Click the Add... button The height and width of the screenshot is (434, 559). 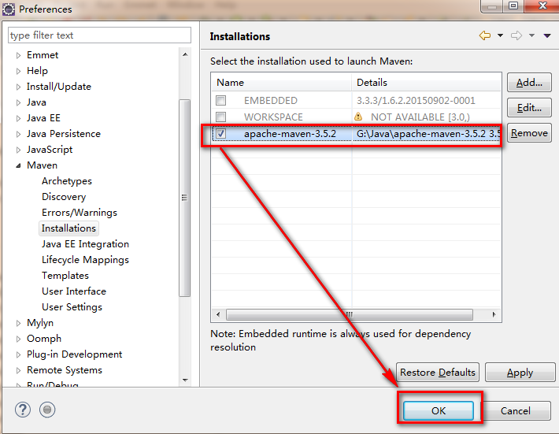[529, 83]
